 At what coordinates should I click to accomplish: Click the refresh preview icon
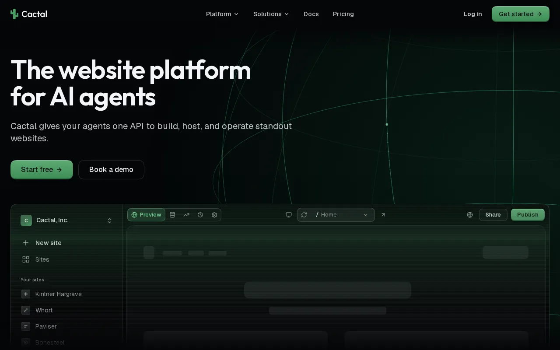(304, 215)
